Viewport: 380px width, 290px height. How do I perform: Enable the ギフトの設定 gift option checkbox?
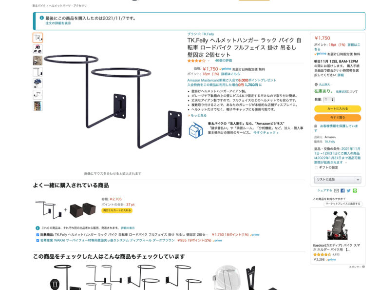[x=316, y=167]
